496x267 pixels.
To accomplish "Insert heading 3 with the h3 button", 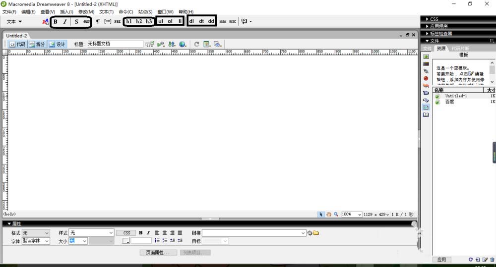I will coord(149,21).
